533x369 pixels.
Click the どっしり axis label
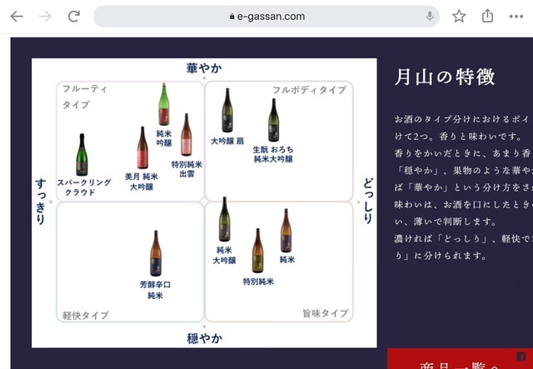tap(368, 201)
